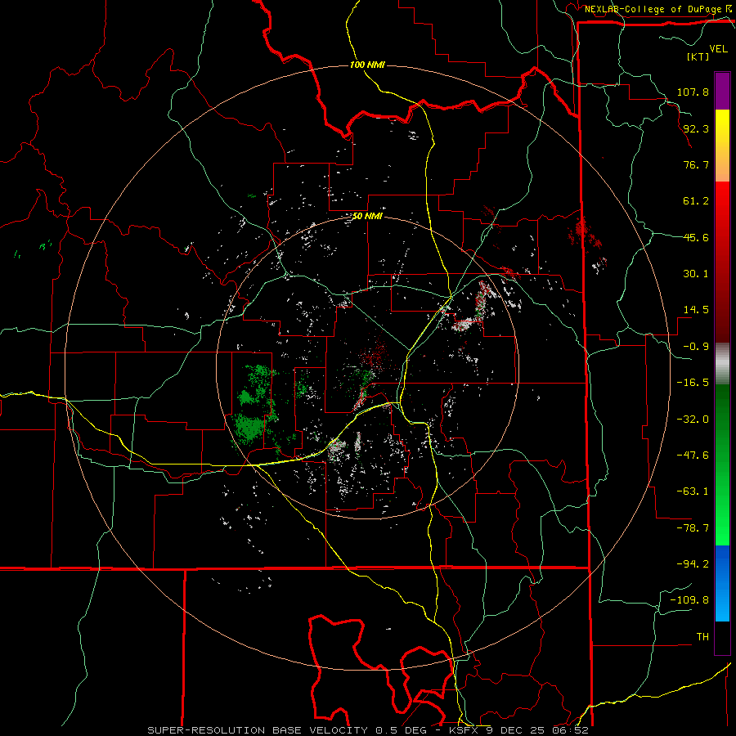Click the gray near-zero segment of color bar
The height and width of the screenshot is (736, 736).
[x=722, y=362]
